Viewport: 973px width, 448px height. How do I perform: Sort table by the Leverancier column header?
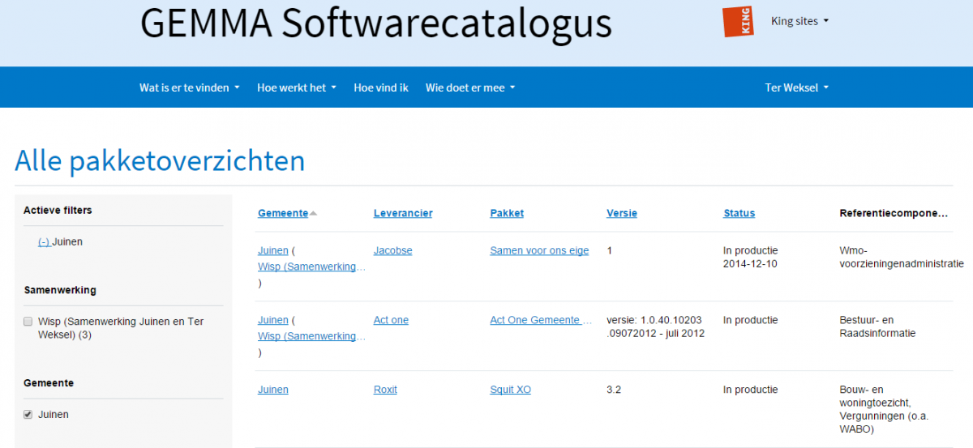pyautogui.click(x=403, y=213)
